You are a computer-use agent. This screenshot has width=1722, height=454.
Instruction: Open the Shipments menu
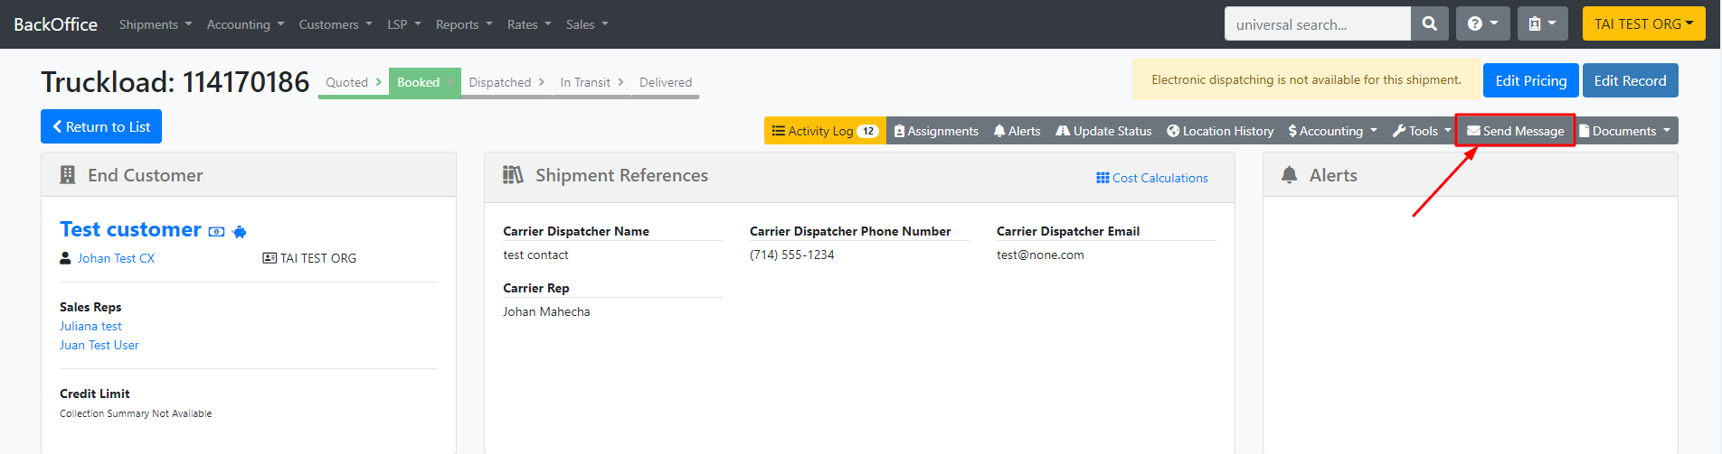156,24
